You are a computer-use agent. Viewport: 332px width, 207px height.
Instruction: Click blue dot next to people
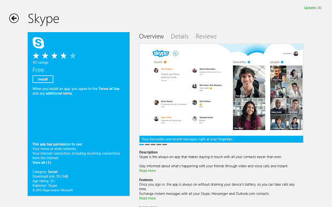282,62
